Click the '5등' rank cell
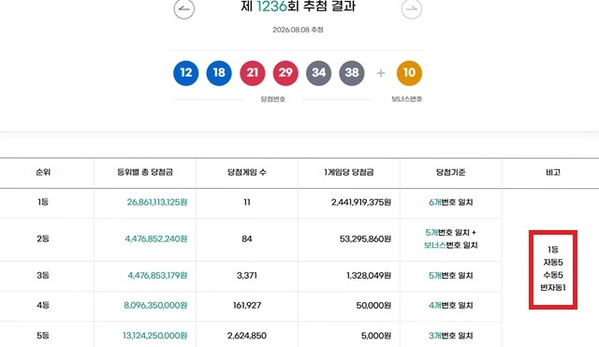 (43, 336)
